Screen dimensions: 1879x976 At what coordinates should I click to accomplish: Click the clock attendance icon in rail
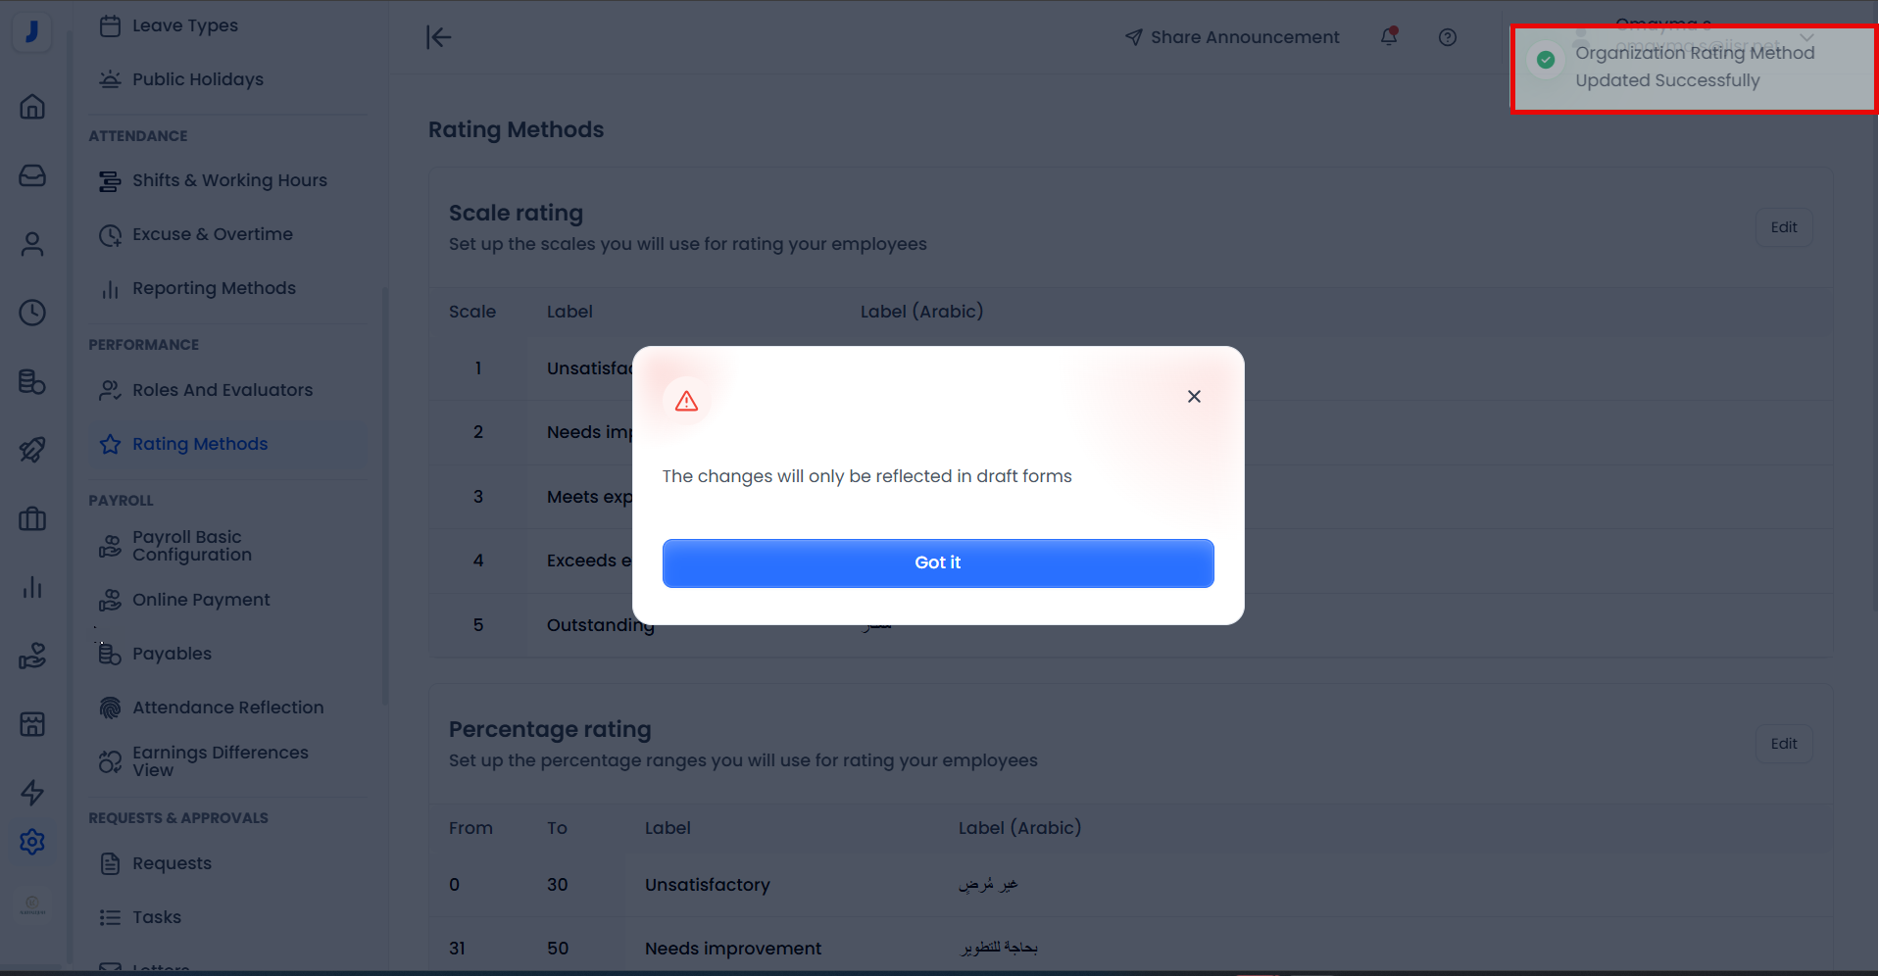32,313
